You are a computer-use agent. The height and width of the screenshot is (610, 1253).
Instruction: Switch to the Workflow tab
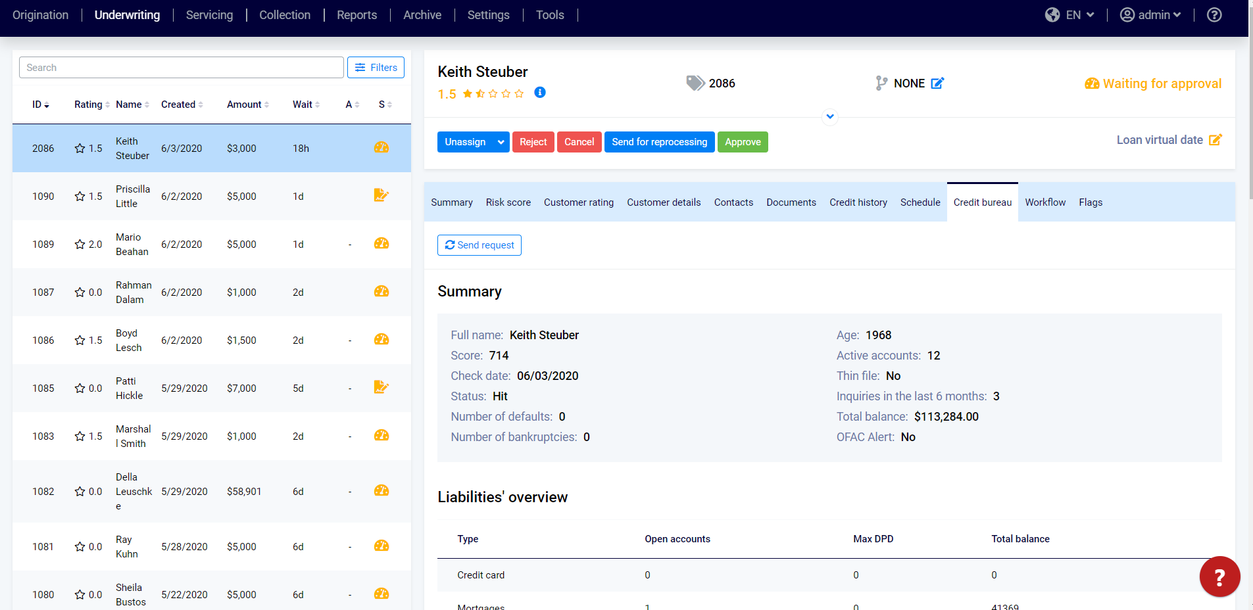pyautogui.click(x=1045, y=202)
